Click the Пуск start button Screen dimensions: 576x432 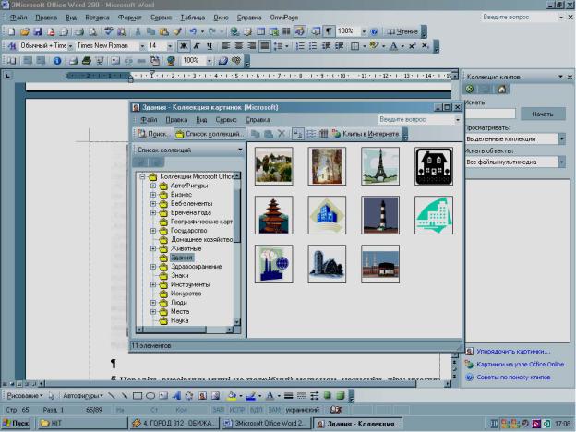[x=16, y=424]
